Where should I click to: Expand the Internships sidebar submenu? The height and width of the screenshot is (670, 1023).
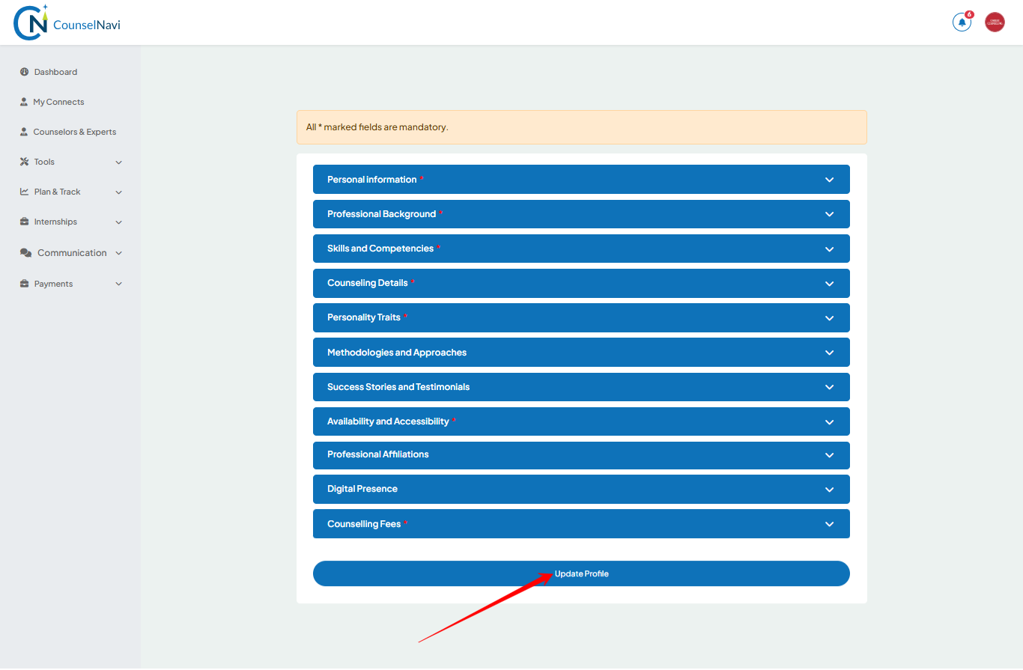coord(118,222)
